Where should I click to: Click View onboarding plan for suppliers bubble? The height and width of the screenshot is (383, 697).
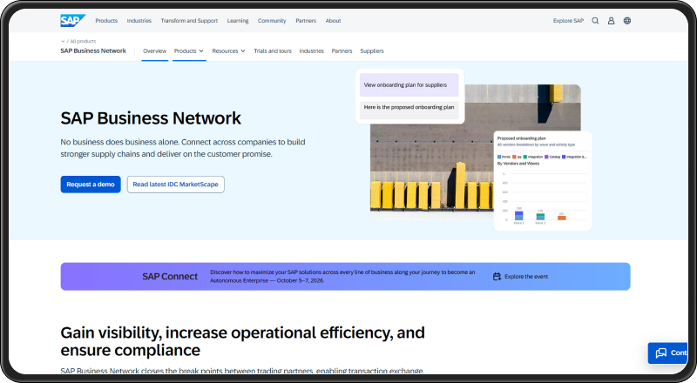click(x=409, y=84)
